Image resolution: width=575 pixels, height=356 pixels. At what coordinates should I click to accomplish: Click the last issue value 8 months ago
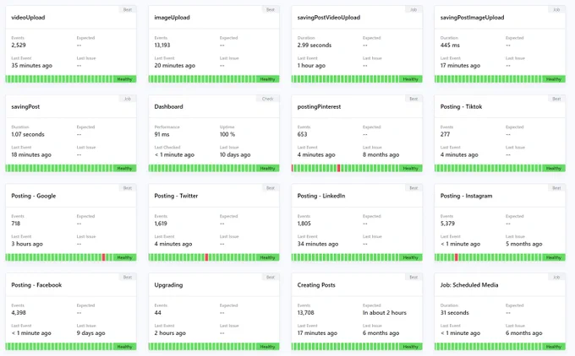click(x=381, y=154)
